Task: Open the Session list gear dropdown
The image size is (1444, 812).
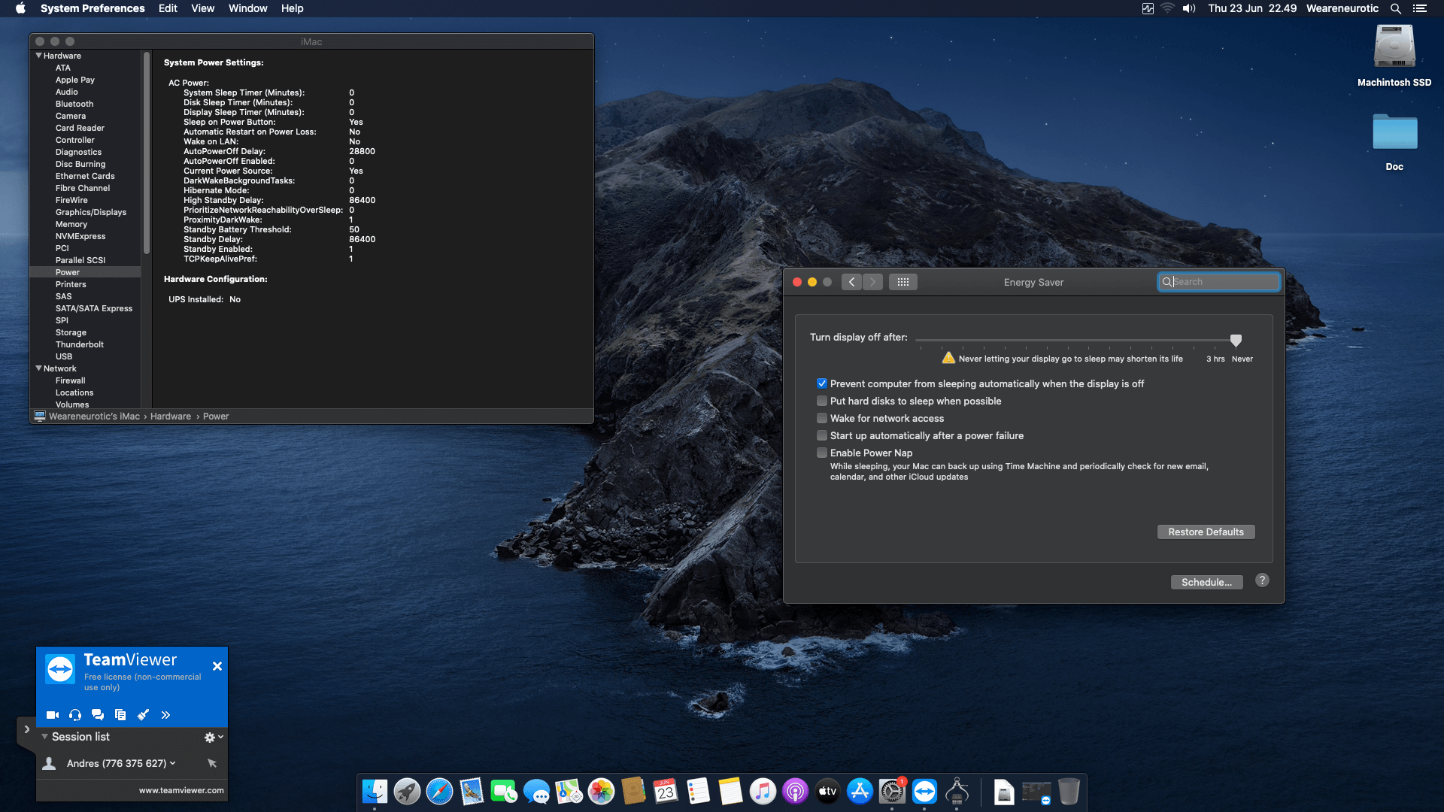Action: [214, 738]
